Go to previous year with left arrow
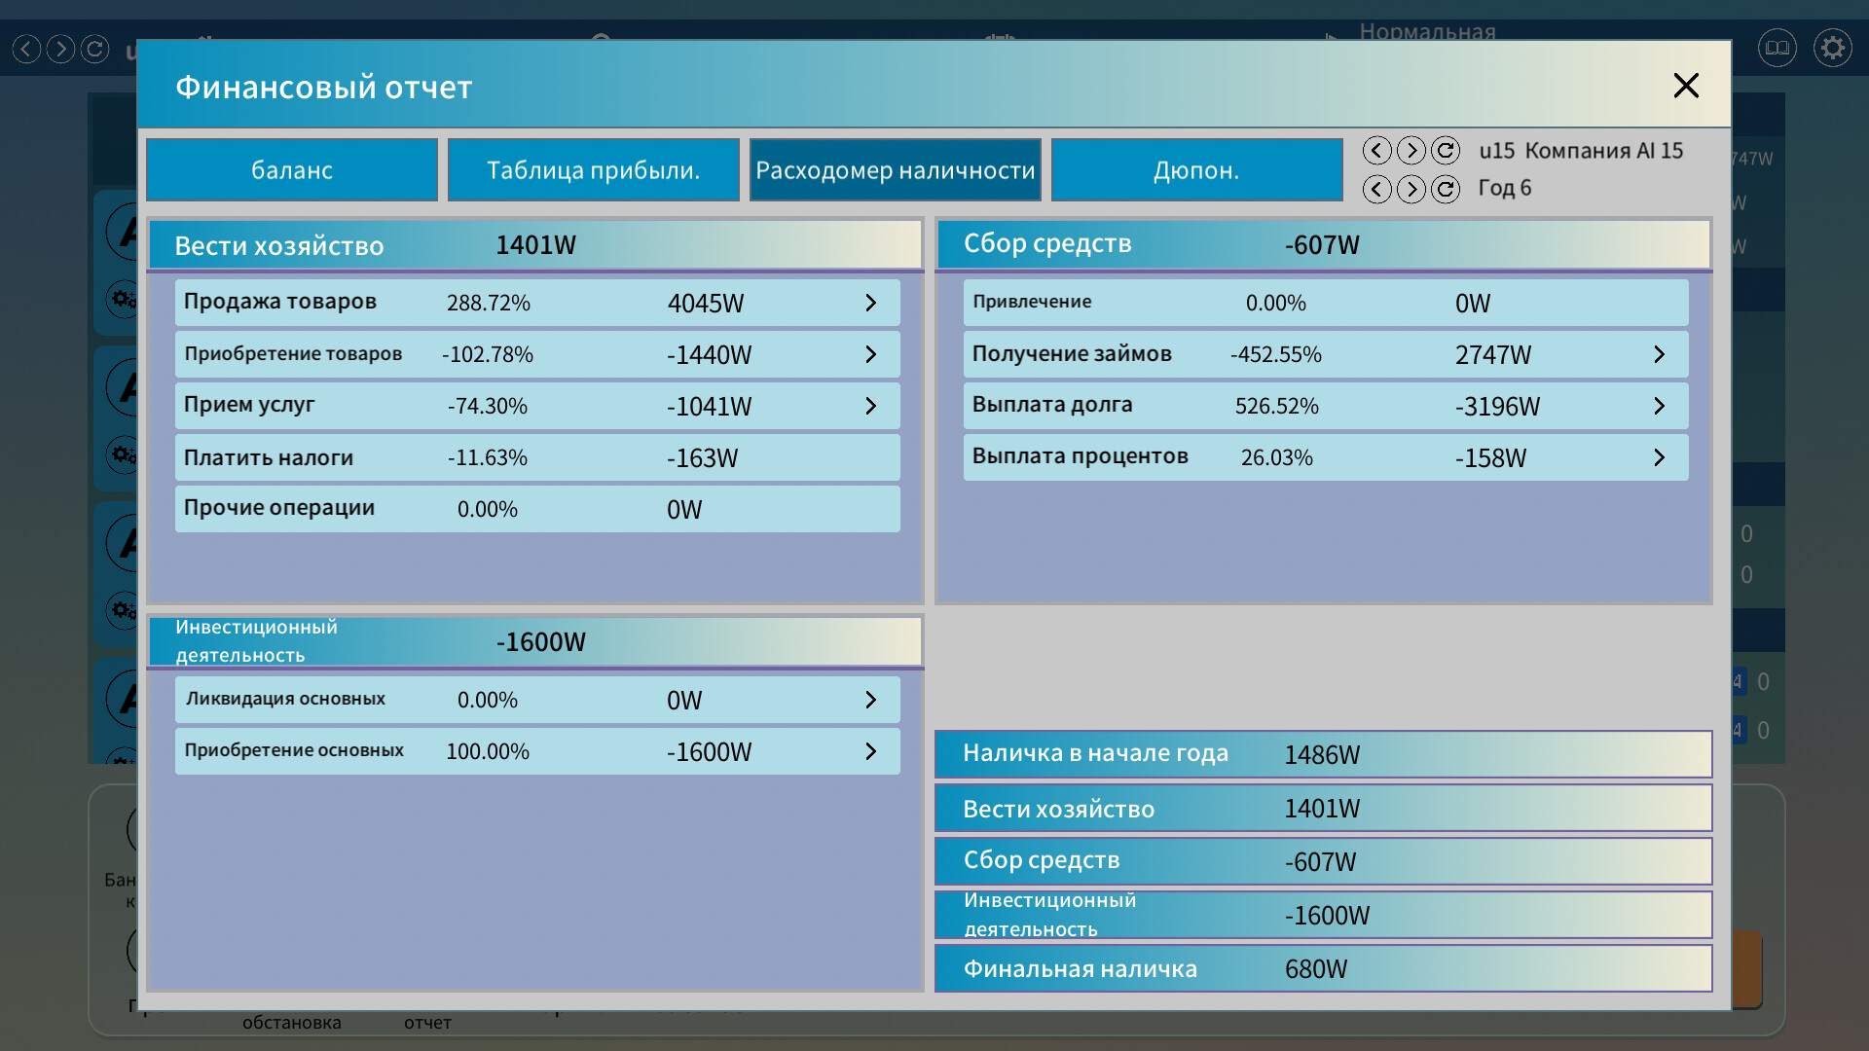 click(x=1376, y=189)
